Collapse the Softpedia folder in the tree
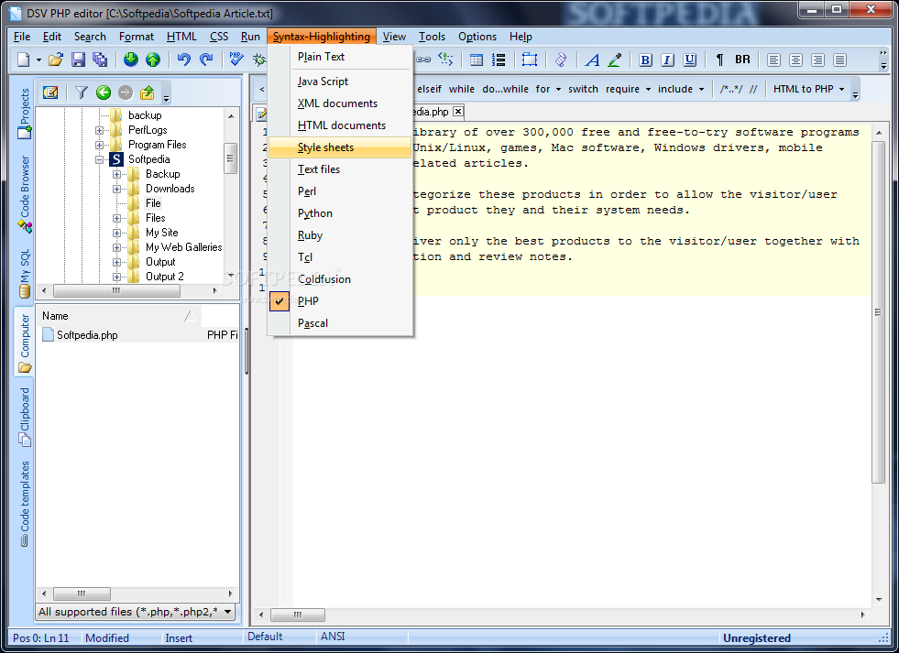The height and width of the screenshot is (653, 899). tap(99, 159)
